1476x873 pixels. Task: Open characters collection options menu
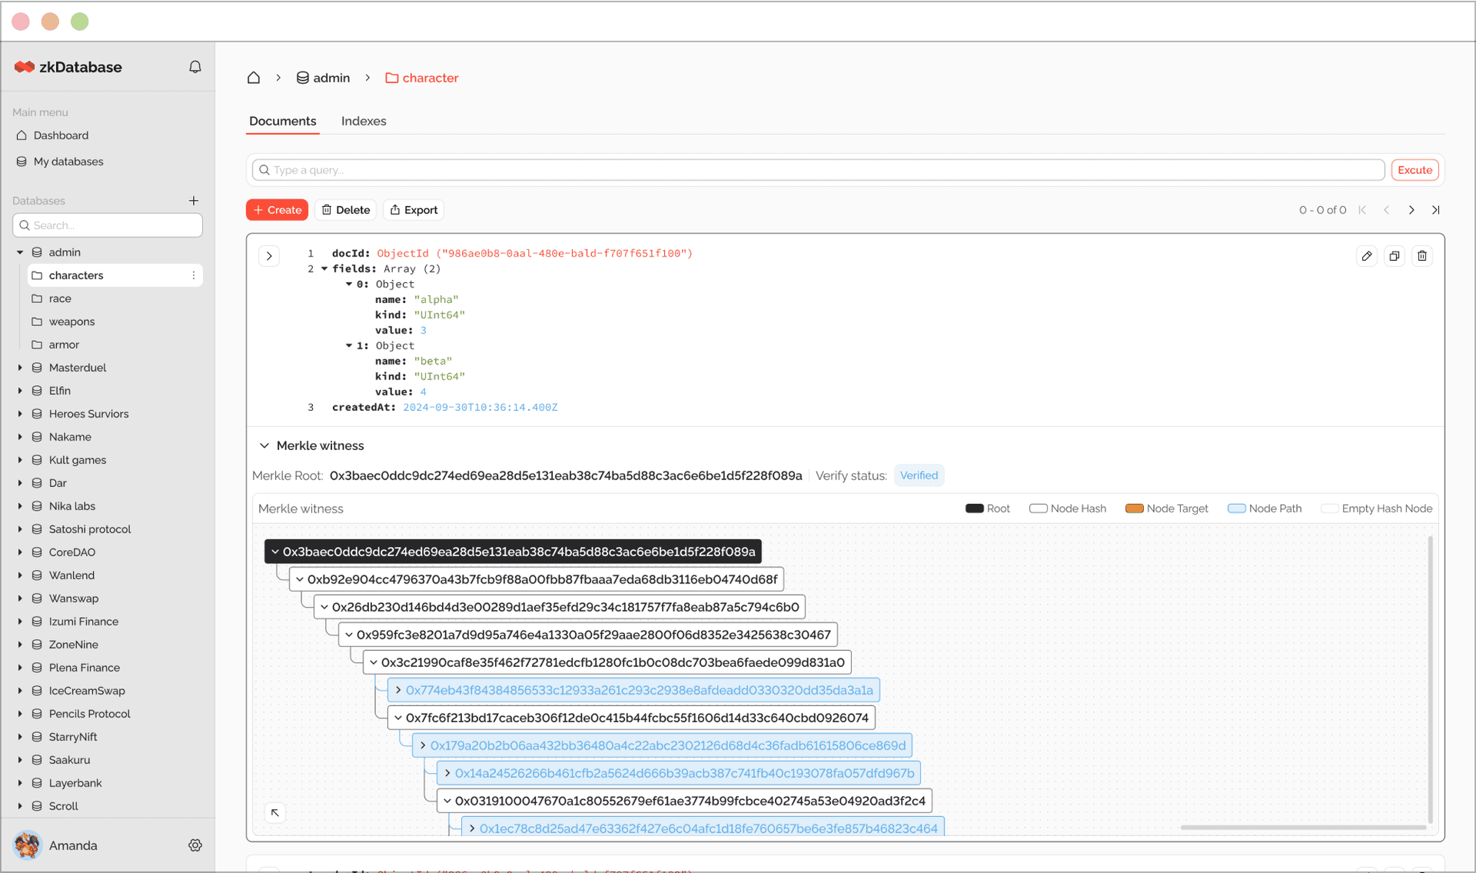194,275
